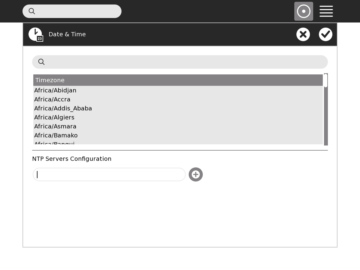Add NTP server with plus icon
The height and width of the screenshot is (270, 360).
click(196, 174)
